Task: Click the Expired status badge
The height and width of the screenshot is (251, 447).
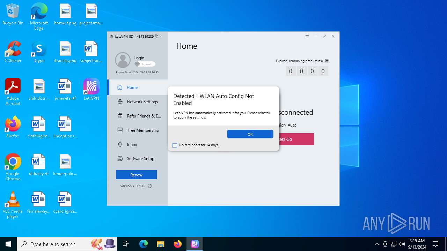Action: click(145, 64)
